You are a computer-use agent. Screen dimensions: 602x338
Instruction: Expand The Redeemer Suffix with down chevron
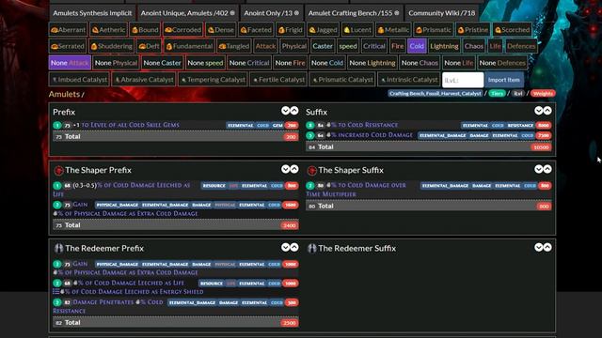tap(539, 247)
